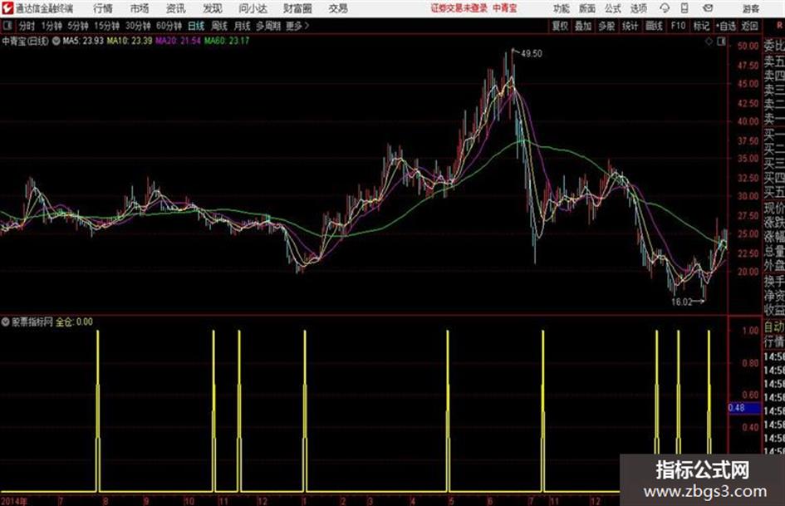Select the 日线 daily period tab
This screenshot has width=785, height=506.
pos(196,26)
